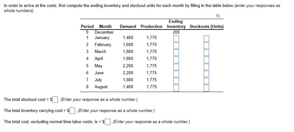This screenshot has width=294, height=132.
Task: Click the August month label
Action: (101, 87)
